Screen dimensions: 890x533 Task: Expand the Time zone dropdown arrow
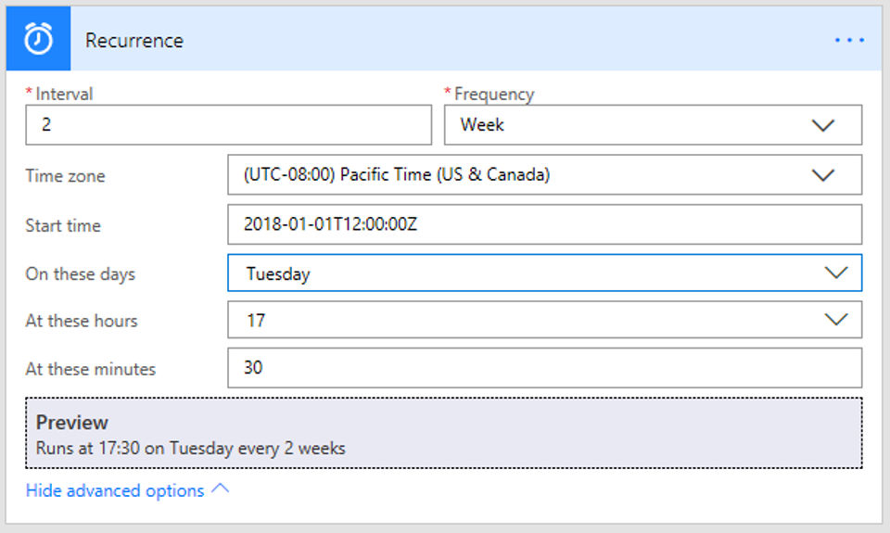click(x=823, y=175)
